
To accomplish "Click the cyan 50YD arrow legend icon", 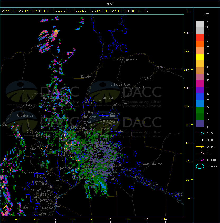I will click(200, 133).
